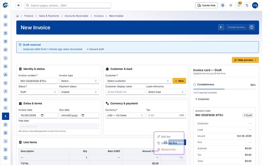The width and height of the screenshot is (264, 165).
Task: Choose Remove line from the row menu
Action: click(x=169, y=150)
